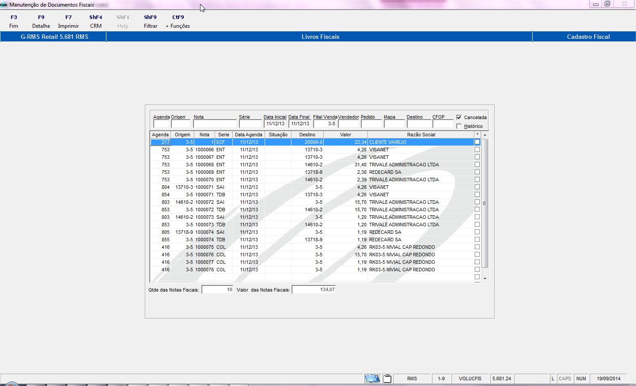This screenshot has width=636, height=386.
Task: Click the Nota column header
Action: click(x=204, y=135)
